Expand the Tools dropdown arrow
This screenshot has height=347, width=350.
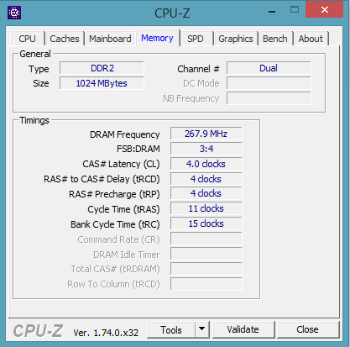(x=202, y=330)
